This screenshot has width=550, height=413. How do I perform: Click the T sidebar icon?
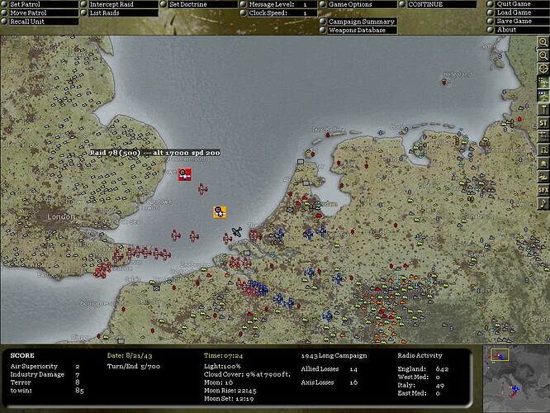[x=543, y=110]
